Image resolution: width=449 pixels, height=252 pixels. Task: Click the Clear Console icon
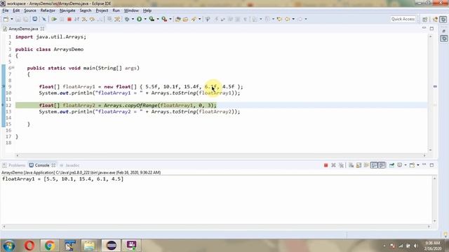point(351,165)
